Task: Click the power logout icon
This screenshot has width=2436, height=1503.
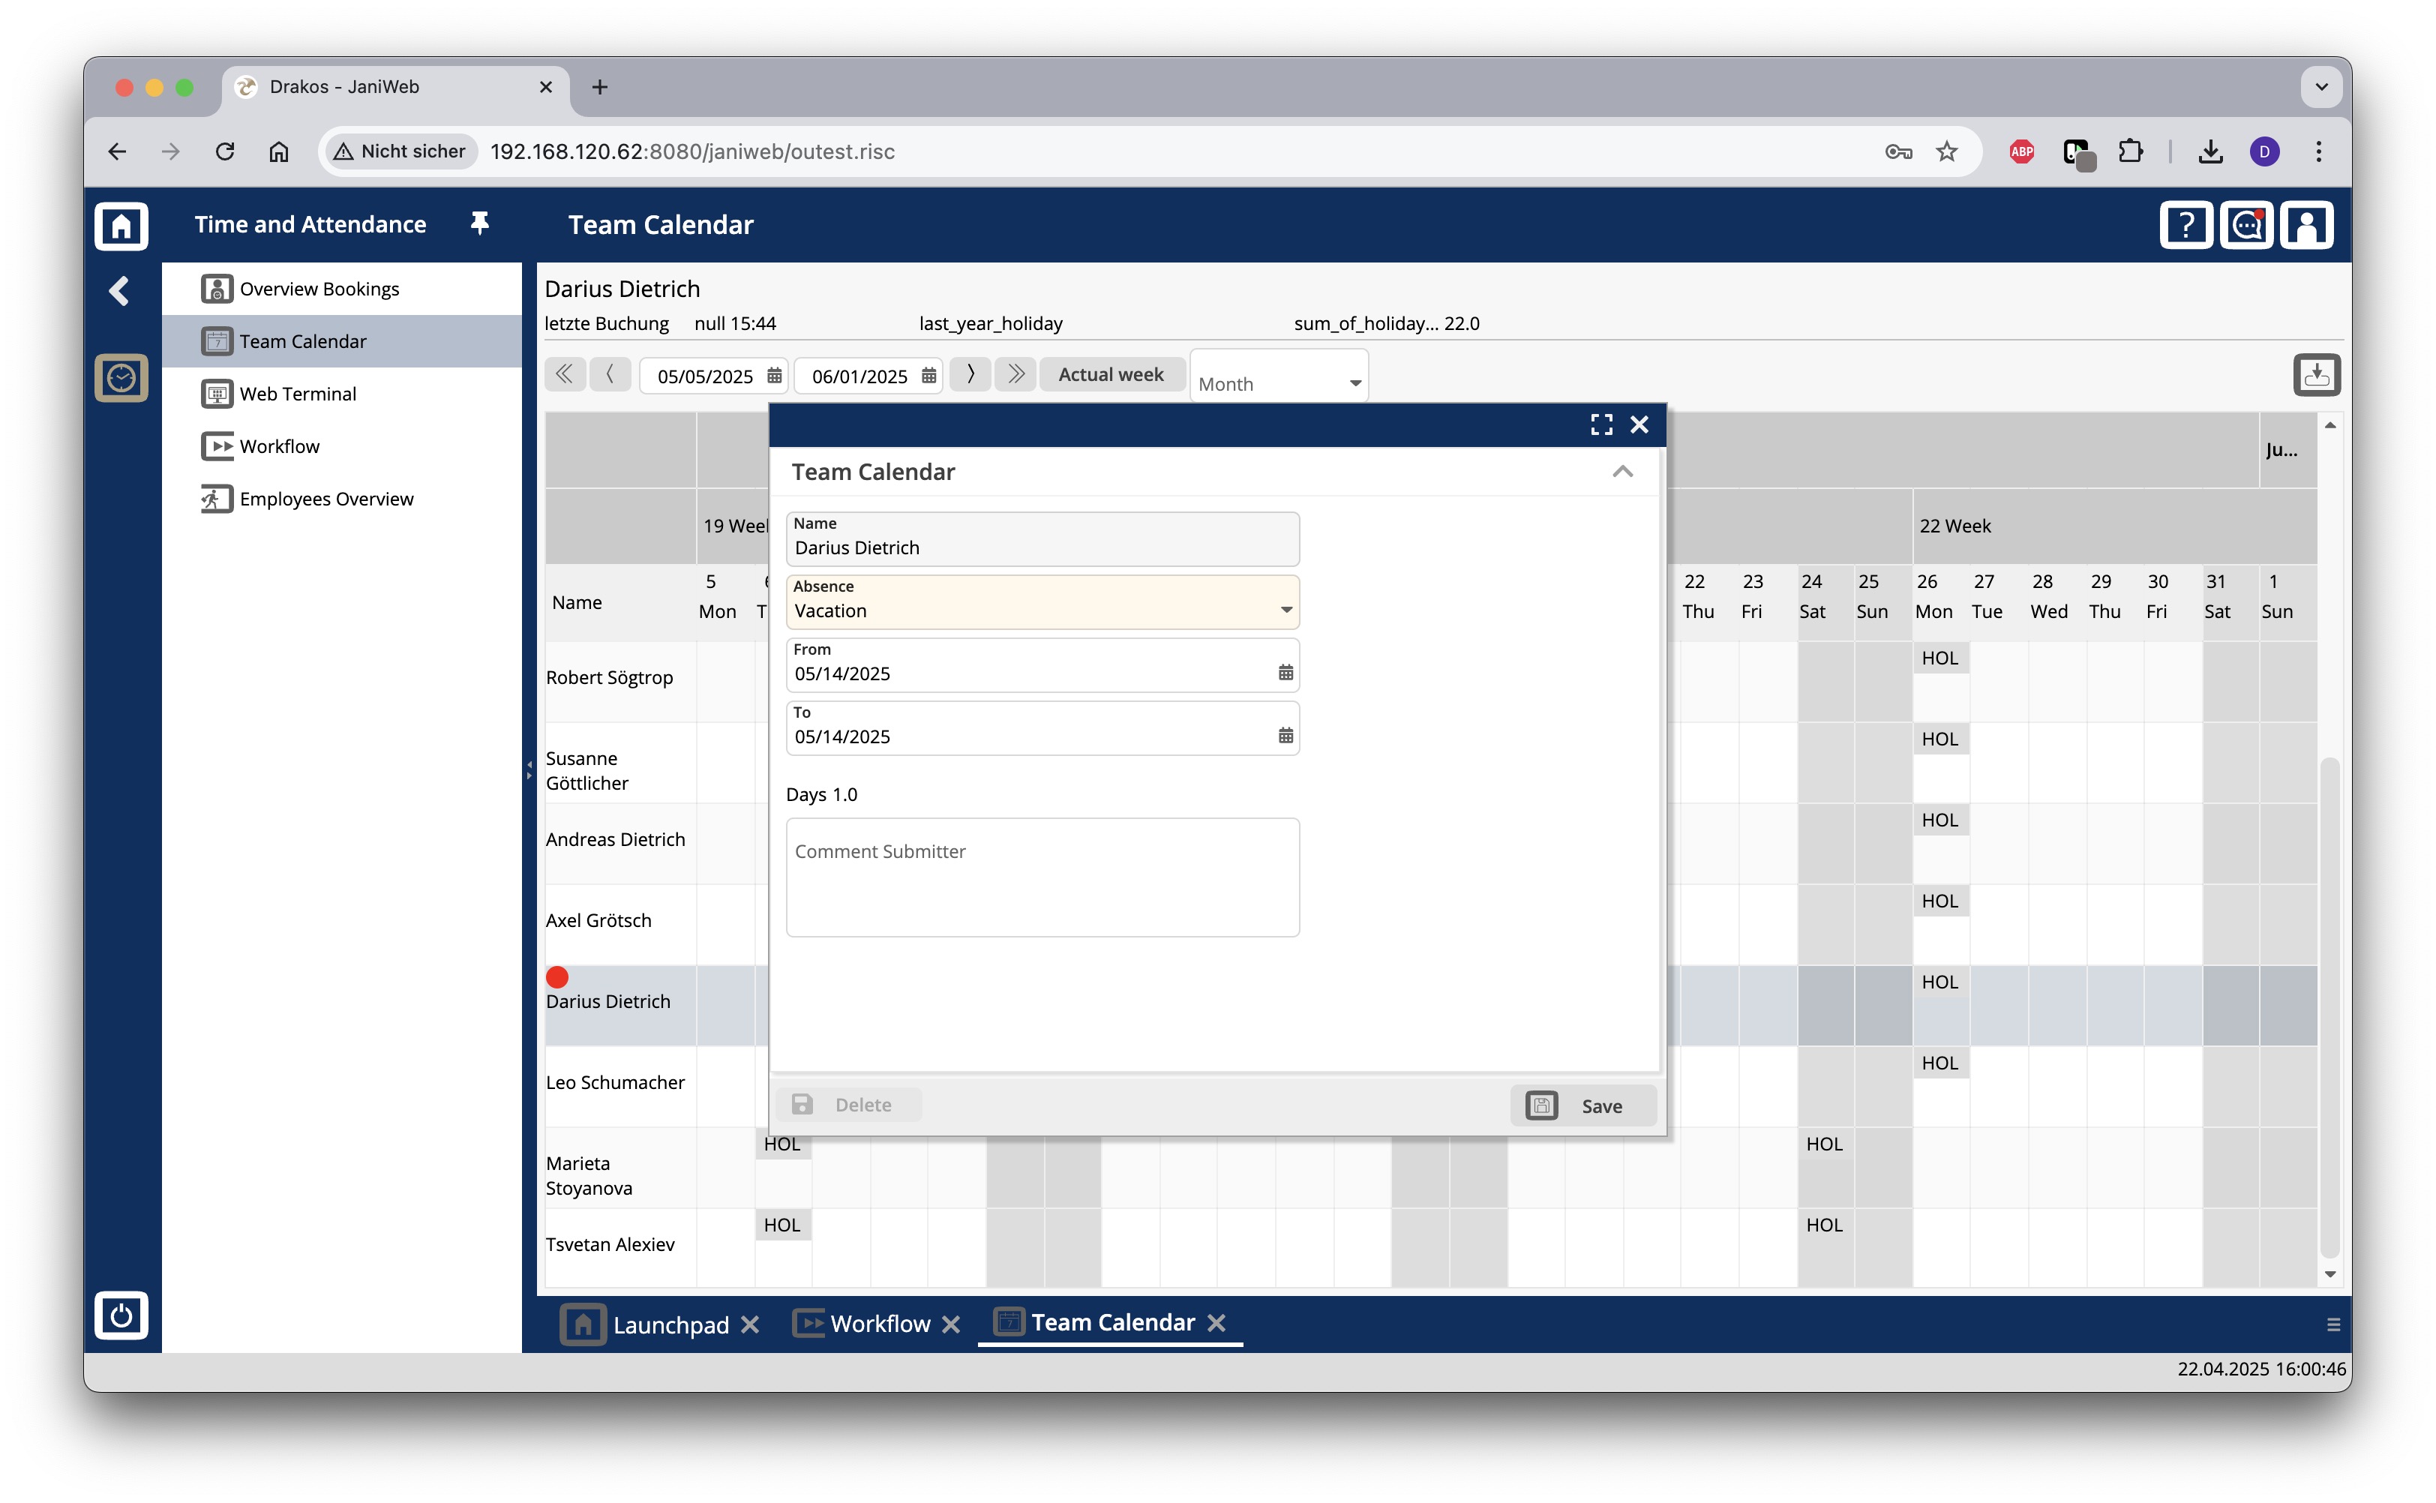Action: tap(121, 1315)
